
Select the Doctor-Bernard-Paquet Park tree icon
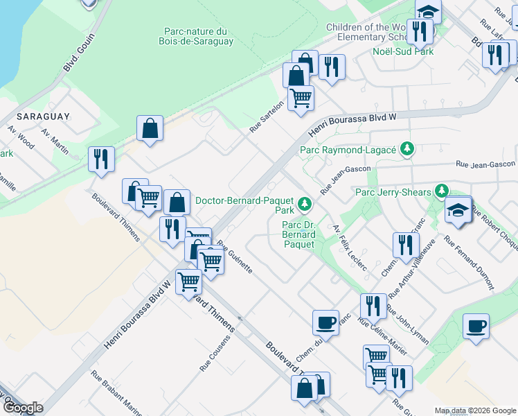tap(305, 204)
